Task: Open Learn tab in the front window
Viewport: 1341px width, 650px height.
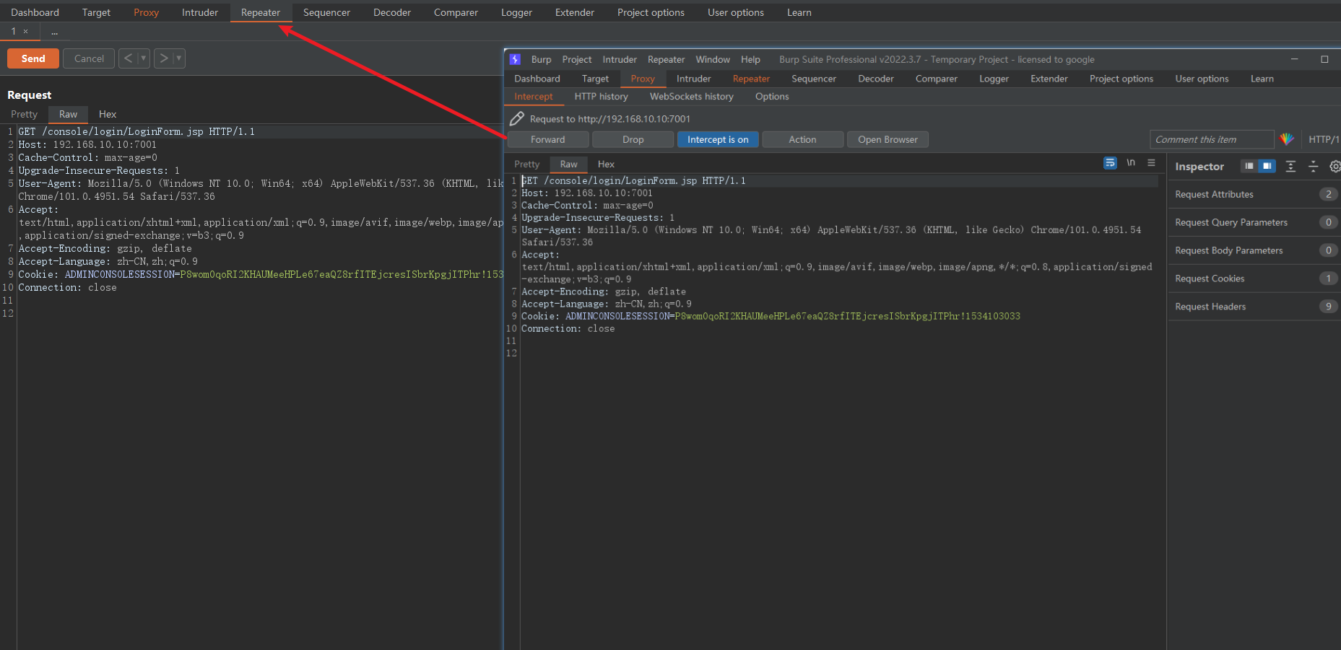Action: 1262,79
